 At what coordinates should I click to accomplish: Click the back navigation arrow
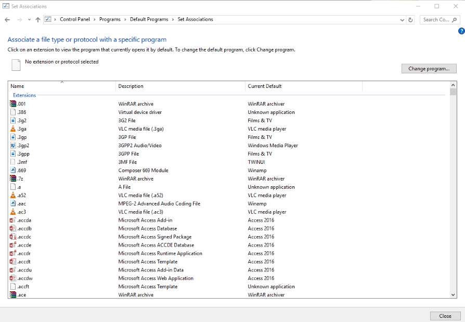tap(7, 19)
